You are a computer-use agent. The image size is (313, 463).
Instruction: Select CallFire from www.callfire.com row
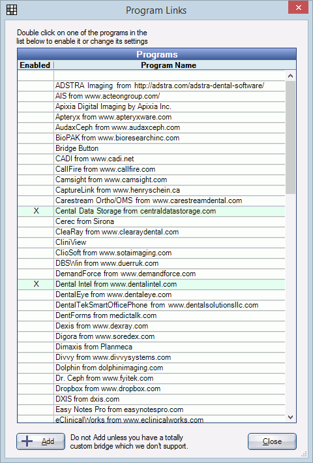151,169
